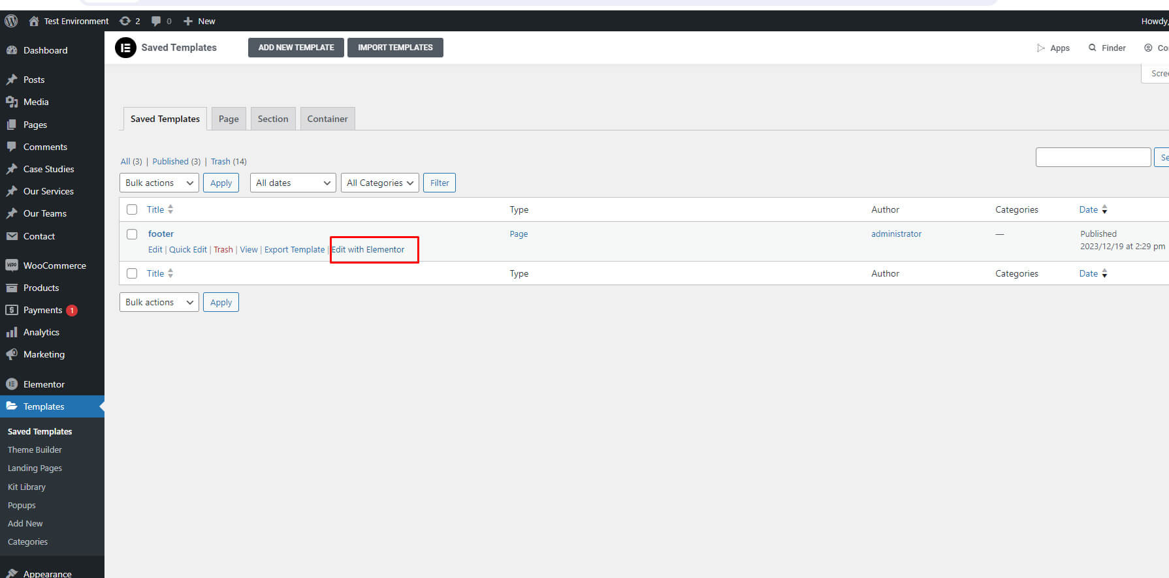Open Landing Pages submenu item

(35, 468)
